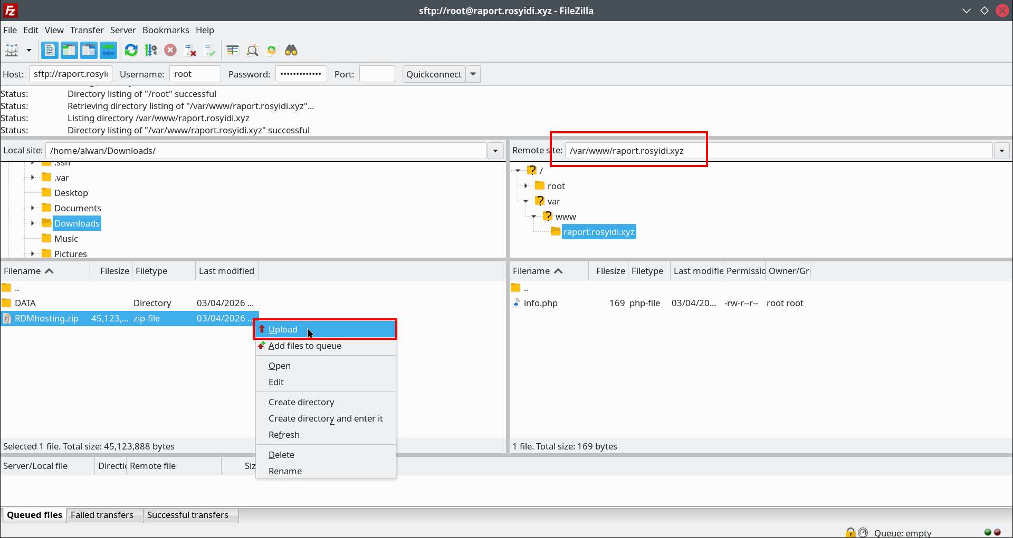The image size is (1013, 538).
Task: Select Upload from the context menu
Action: [x=283, y=330]
